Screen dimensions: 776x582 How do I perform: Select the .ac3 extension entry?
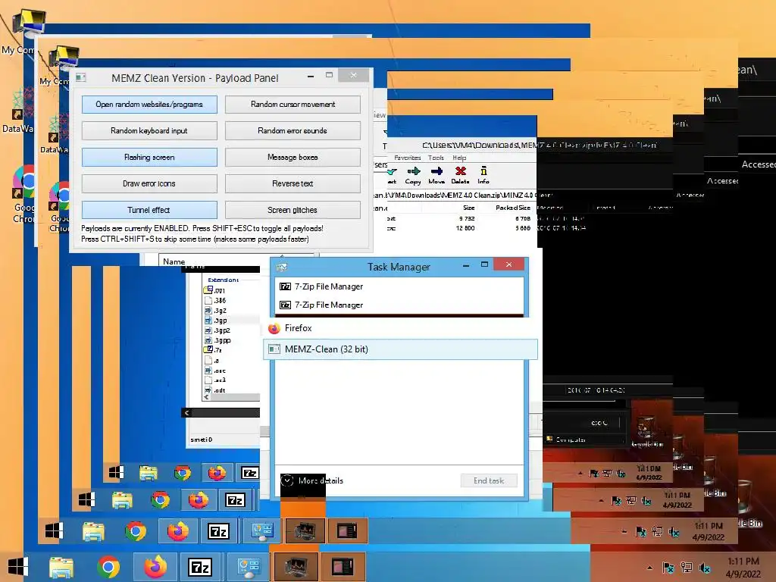point(214,380)
